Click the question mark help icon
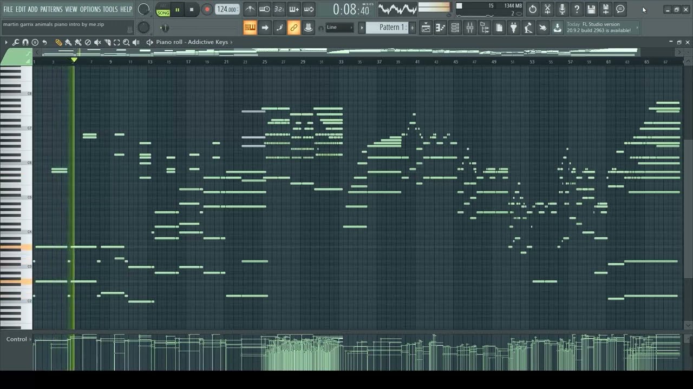 coord(577,9)
